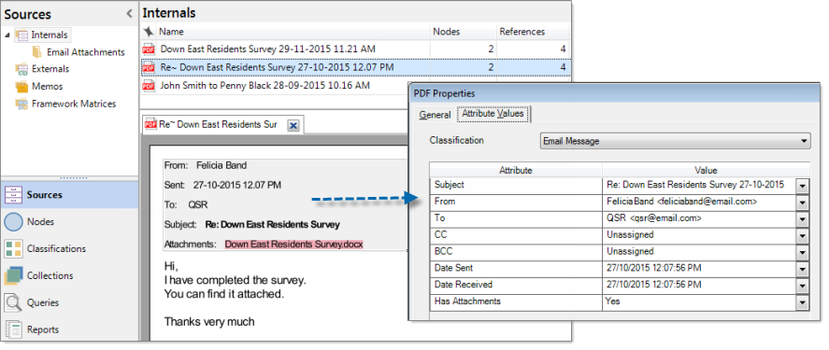The image size is (829, 350).
Task: Open the Down East Residents Survey.docx attachment
Action: pos(294,245)
